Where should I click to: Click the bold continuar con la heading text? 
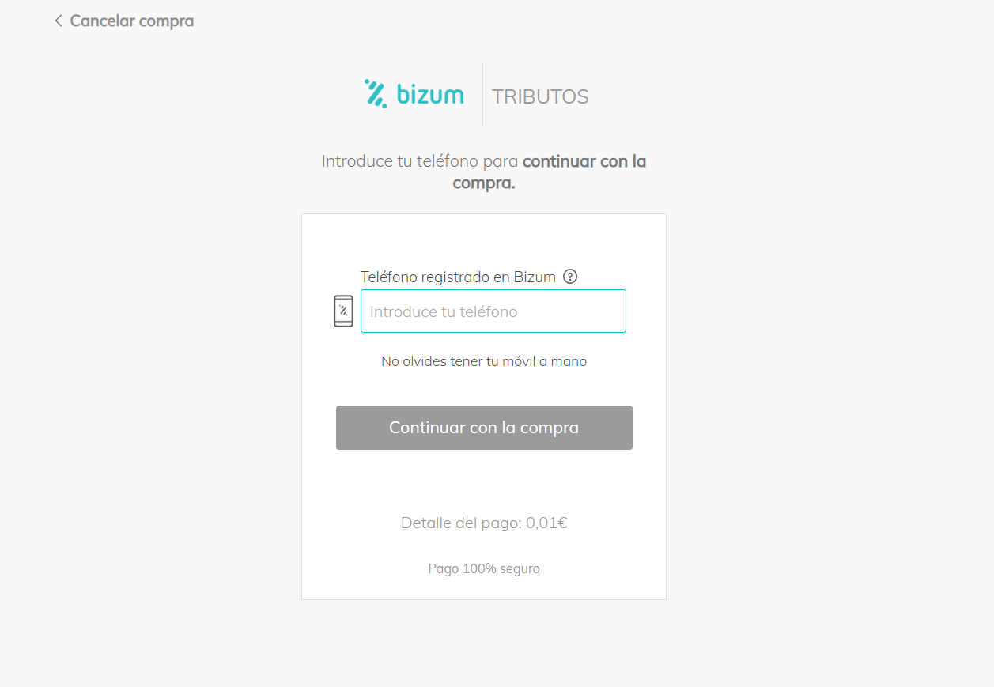click(584, 161)
